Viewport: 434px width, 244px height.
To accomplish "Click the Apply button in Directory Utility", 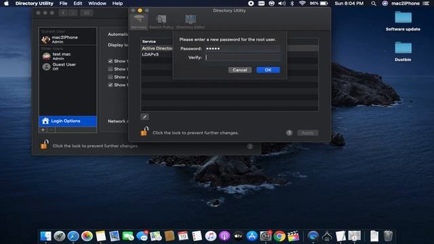I will [x=307, y=133].
